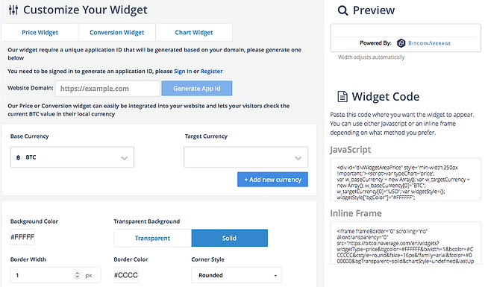
Task: Follow the Sign In link
Action: tap(183, 72)
